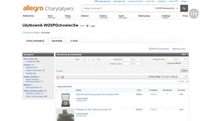Viewport: 215px width, 121px height.
Task: Select the 'sprzedaję' tab
Action: click(57, 41)
